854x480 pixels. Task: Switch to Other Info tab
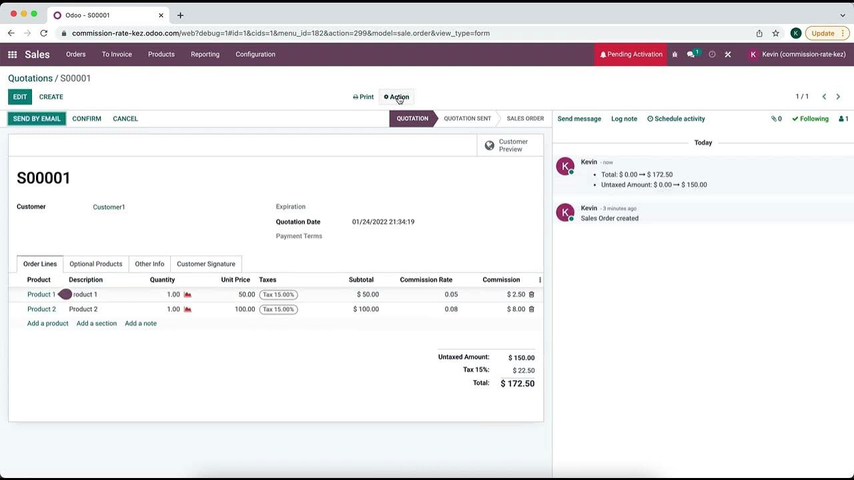[x=149, y=264]
